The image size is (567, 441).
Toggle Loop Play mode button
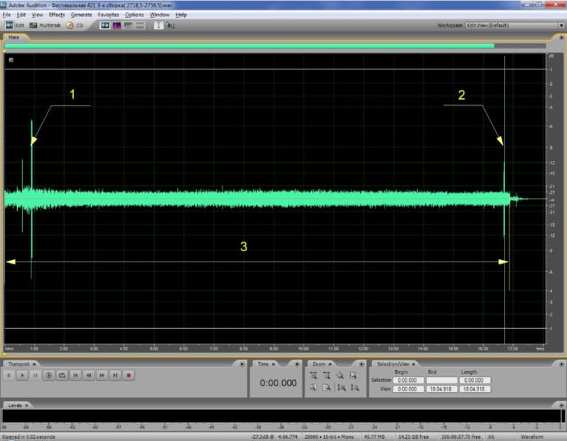[x=62, y=375]
